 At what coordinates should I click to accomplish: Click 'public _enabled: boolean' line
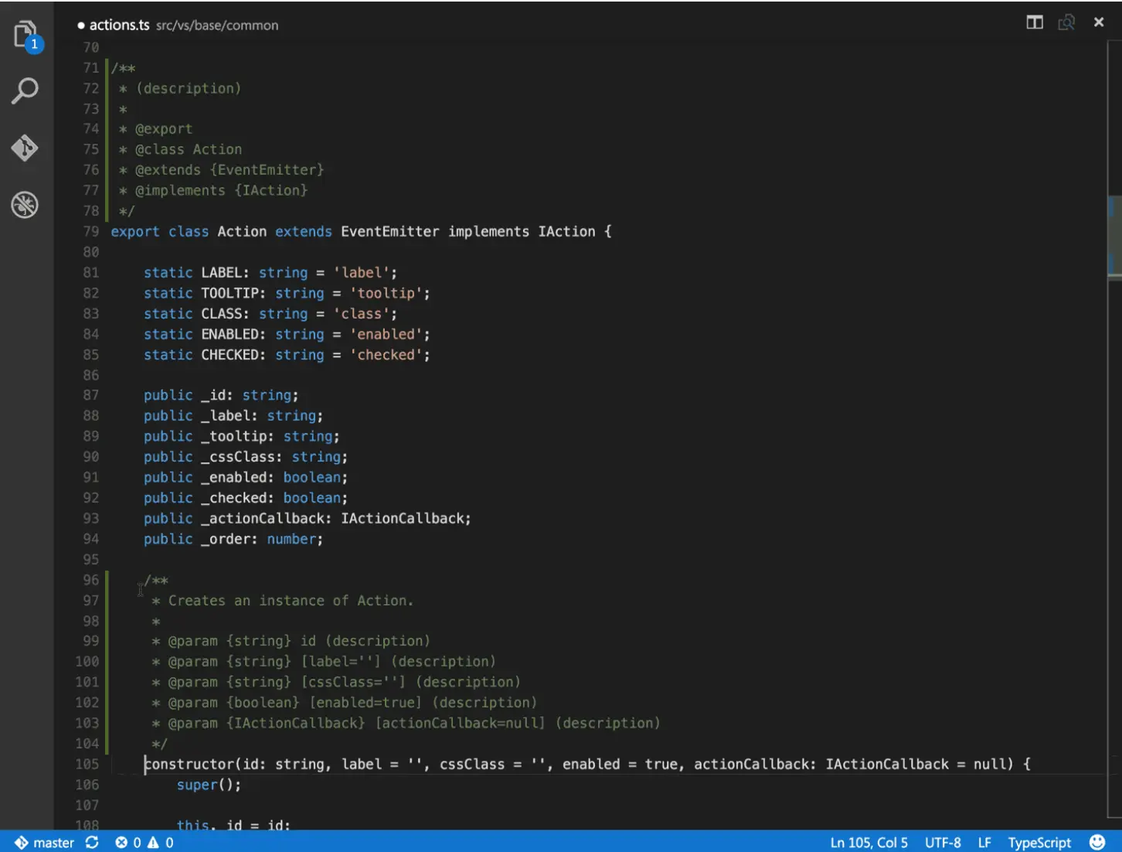coord(246,477)
